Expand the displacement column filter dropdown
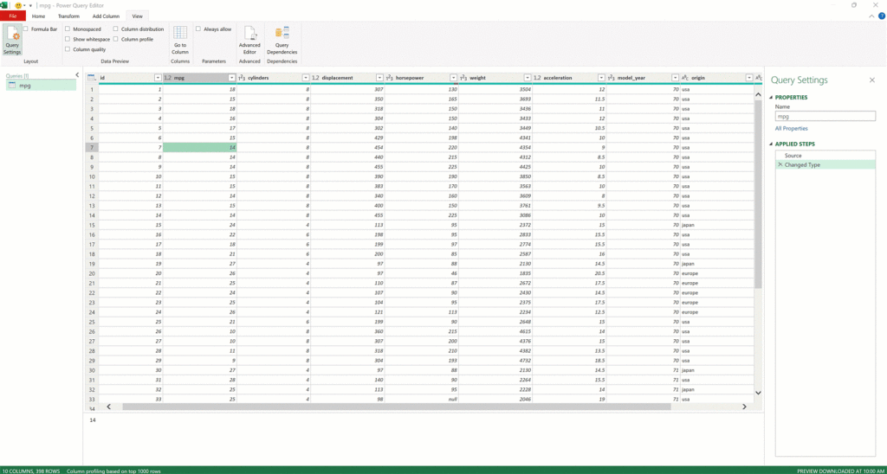 click(x=379, y=78)
